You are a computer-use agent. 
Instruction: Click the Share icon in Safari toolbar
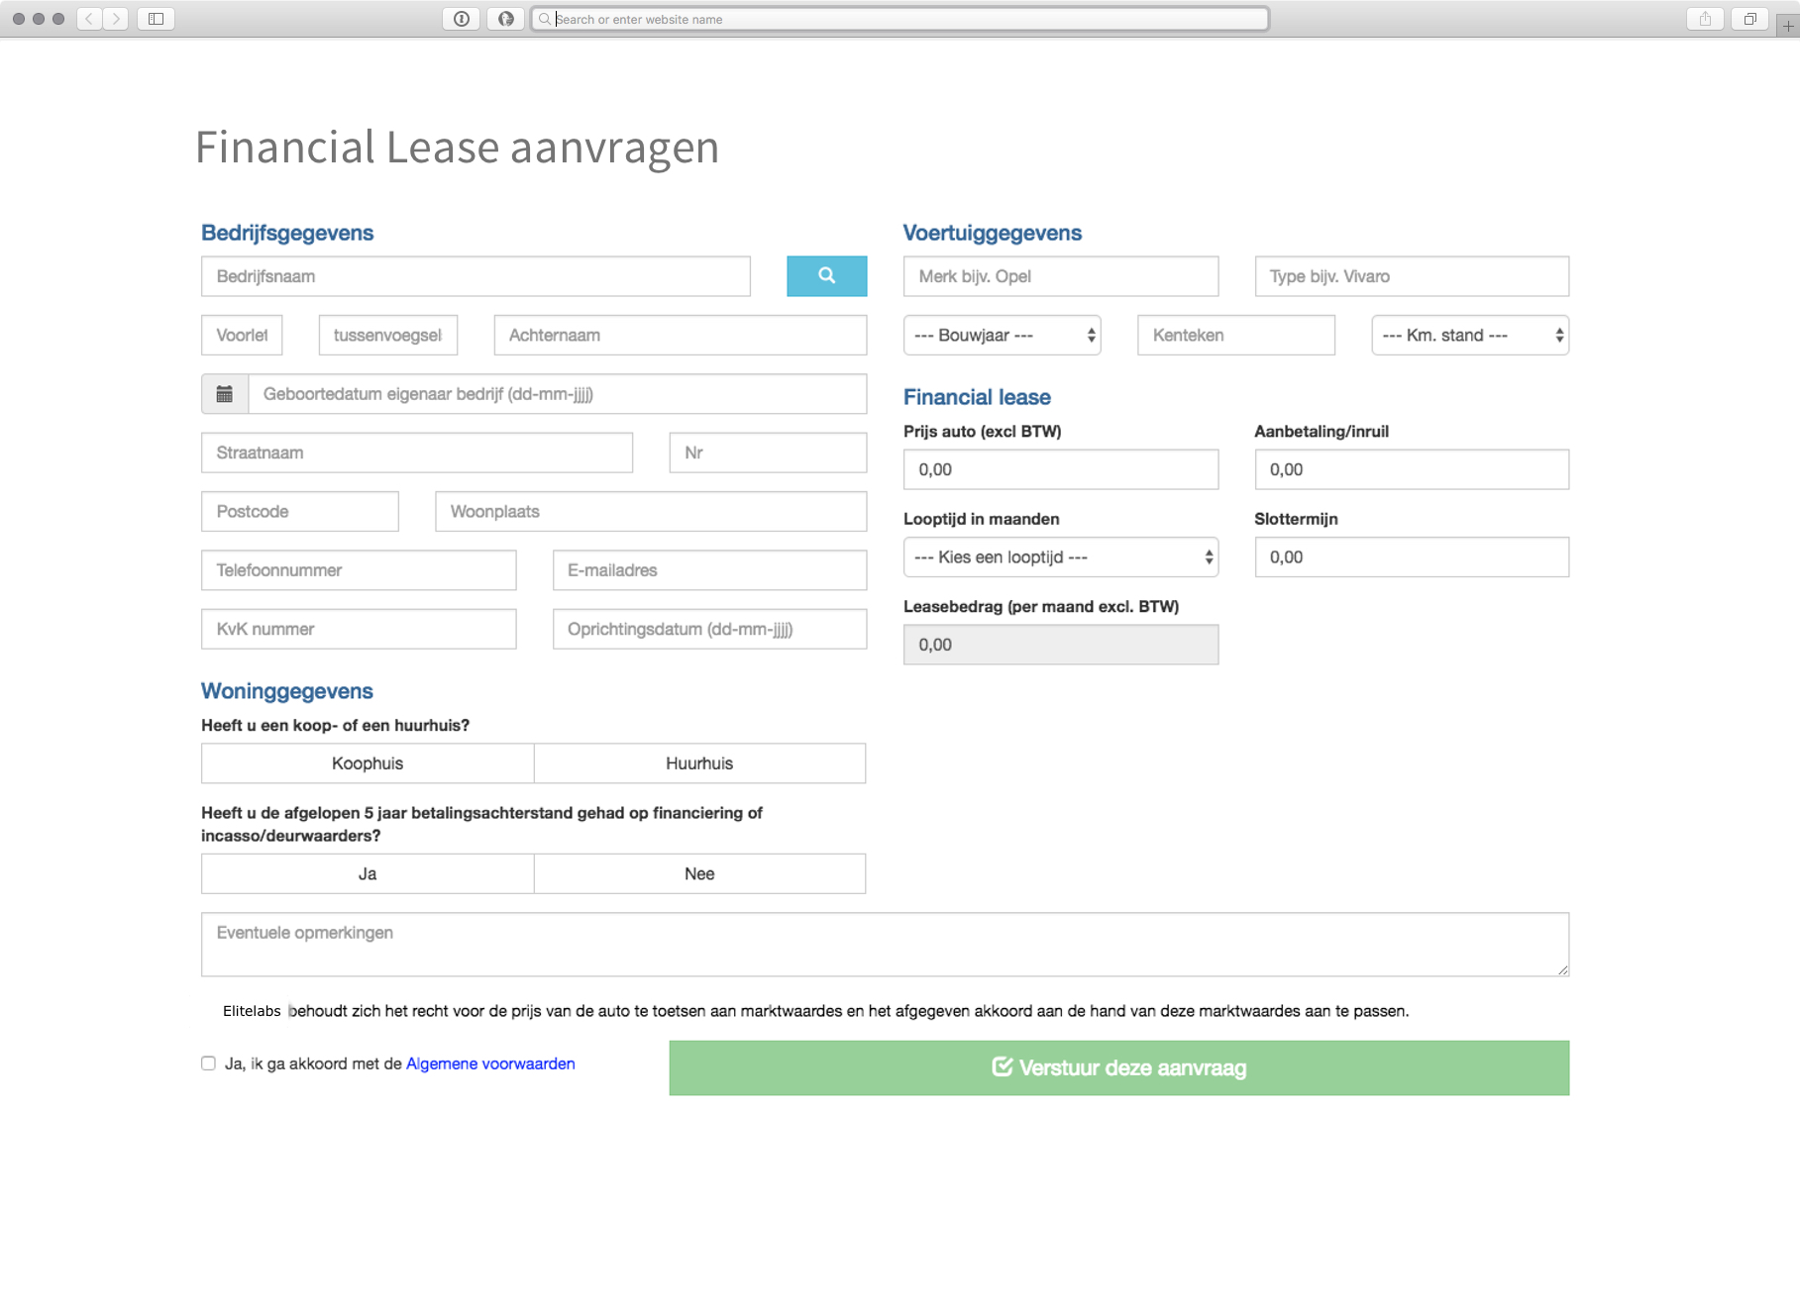tap(1705, 19)
